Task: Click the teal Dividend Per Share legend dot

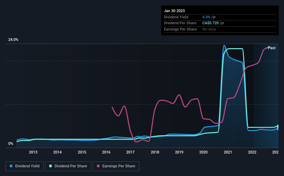Action: tap(51, 166)
